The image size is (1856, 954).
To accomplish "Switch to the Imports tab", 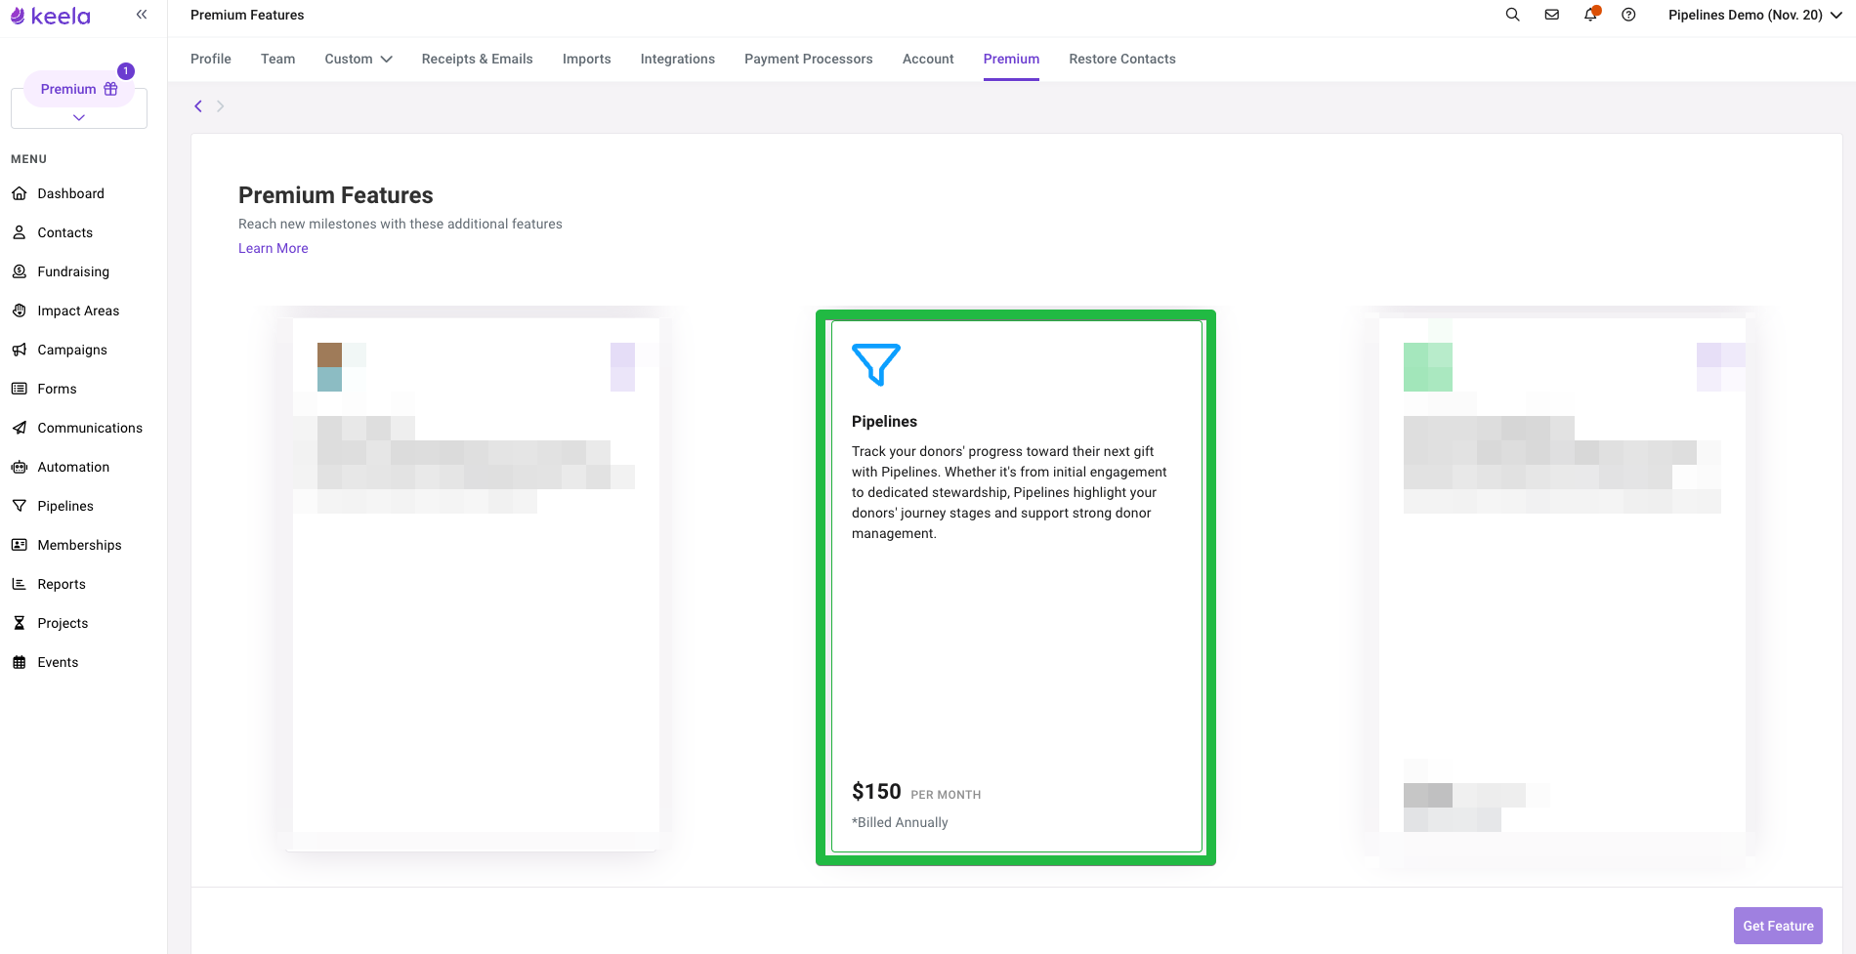I will (x=587, y=59).
